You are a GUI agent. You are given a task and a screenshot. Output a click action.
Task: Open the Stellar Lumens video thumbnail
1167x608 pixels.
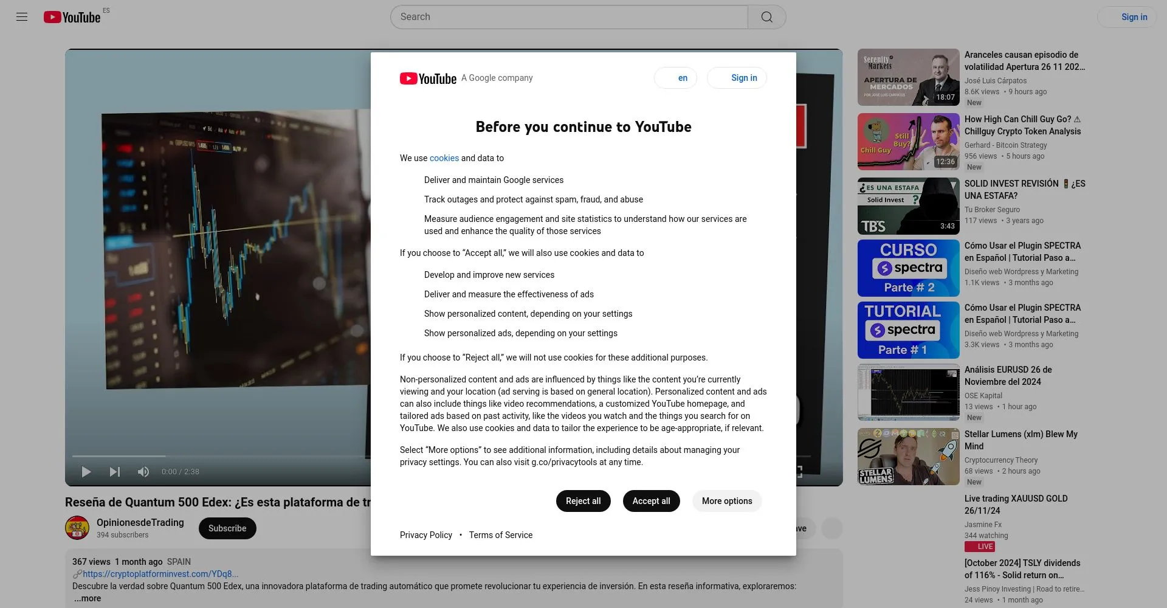click(908, 457)
